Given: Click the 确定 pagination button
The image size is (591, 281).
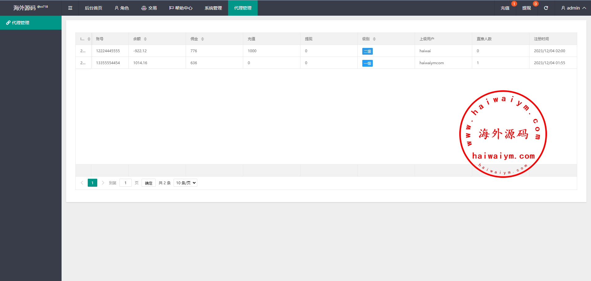Looking at the screenshot, I should [x=149, y=183].
